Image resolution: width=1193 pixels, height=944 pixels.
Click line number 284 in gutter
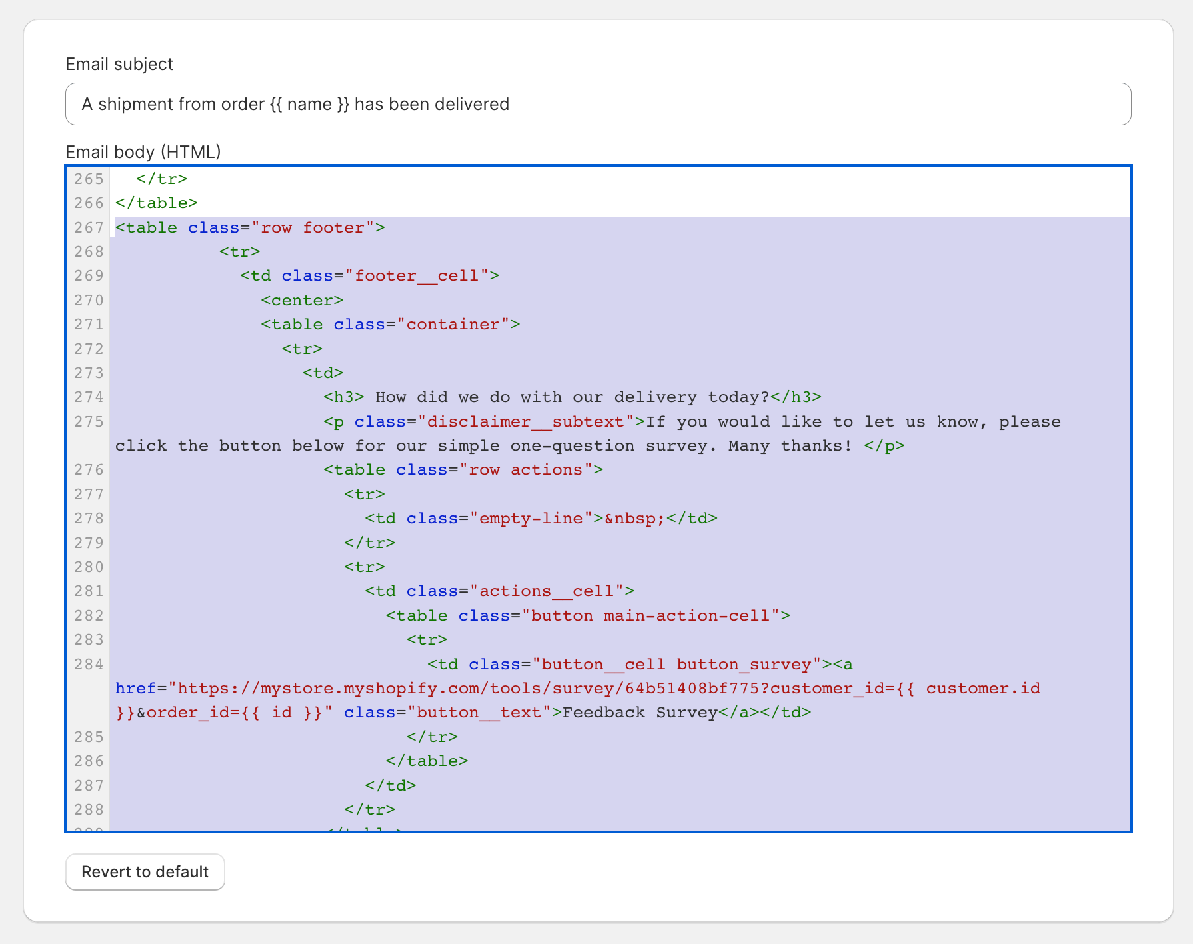point(89,664)
